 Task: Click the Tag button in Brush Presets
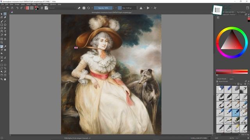pyautogui.click(x=241, y=84)
